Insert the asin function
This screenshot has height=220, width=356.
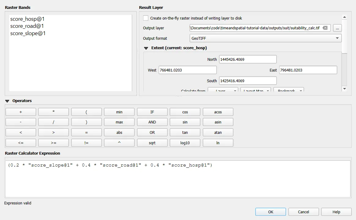pos(218,122)
